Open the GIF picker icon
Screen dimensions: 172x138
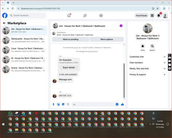pos(68,104)
